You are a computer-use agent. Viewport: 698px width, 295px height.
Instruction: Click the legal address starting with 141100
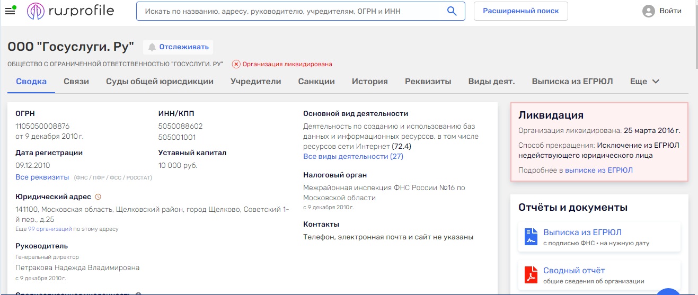coord(152,214)
